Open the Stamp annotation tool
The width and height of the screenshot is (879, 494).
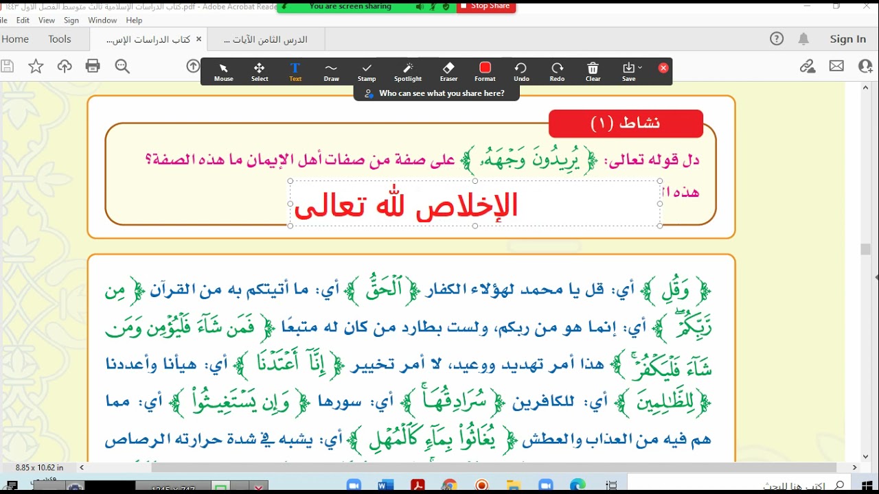[367, 72]
